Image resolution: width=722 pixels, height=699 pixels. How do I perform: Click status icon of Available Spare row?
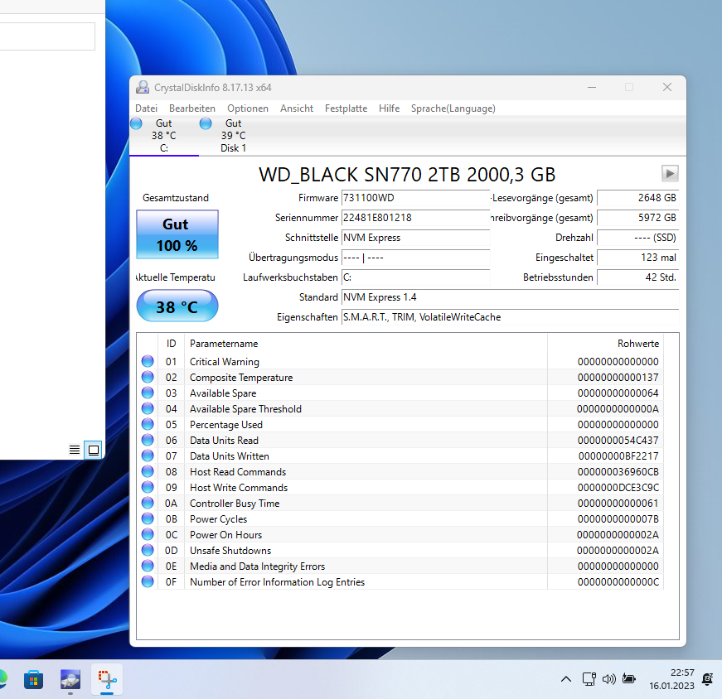tap(148, 393)
